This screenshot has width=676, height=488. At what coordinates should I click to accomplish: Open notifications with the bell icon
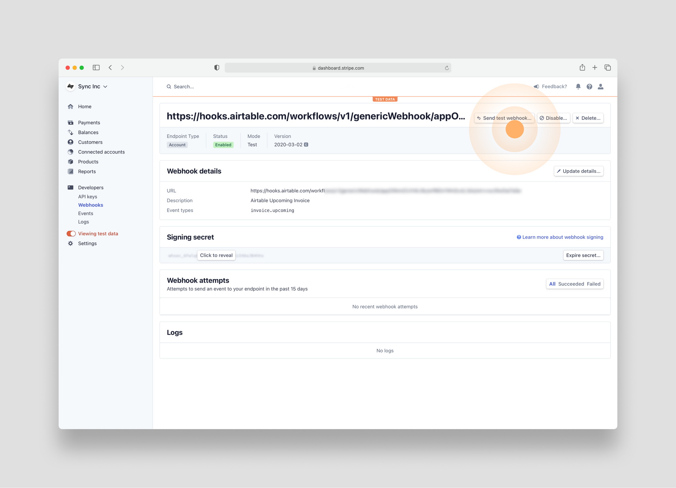point(578,86)
